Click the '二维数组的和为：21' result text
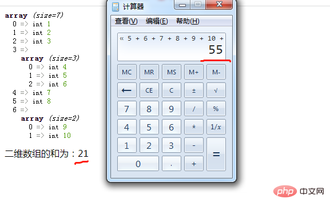Image resolution: width=330 pixels, height=210 pixels. click(x=46, y=153)
